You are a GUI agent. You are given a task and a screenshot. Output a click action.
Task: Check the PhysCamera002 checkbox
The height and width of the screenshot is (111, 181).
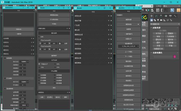[39, 46]
